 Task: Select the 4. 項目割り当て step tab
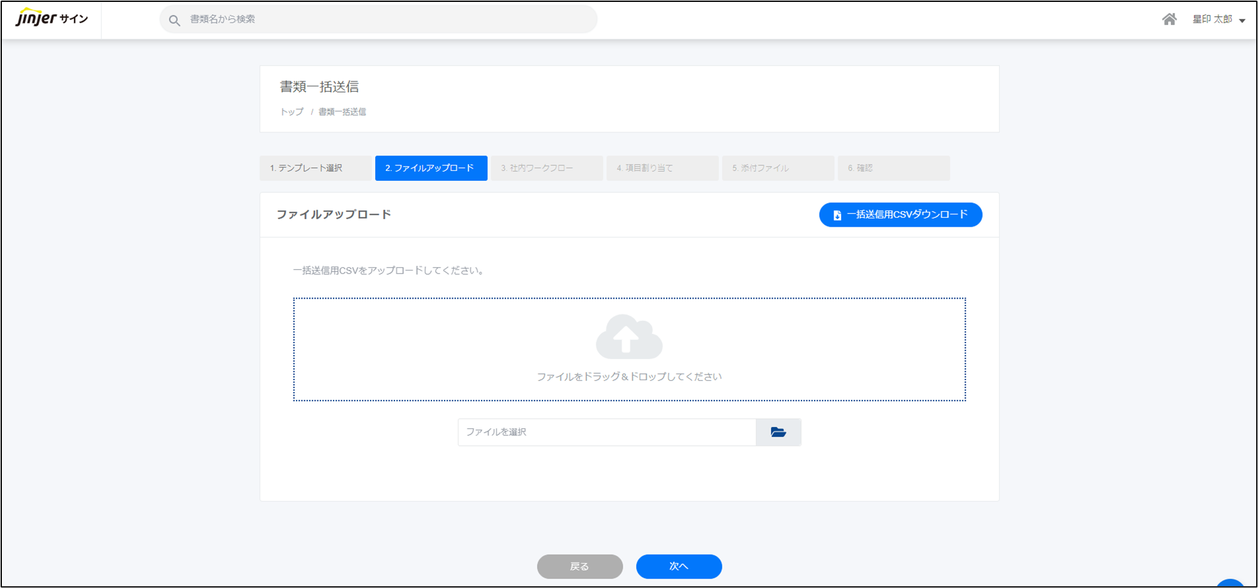click(662, 168)
